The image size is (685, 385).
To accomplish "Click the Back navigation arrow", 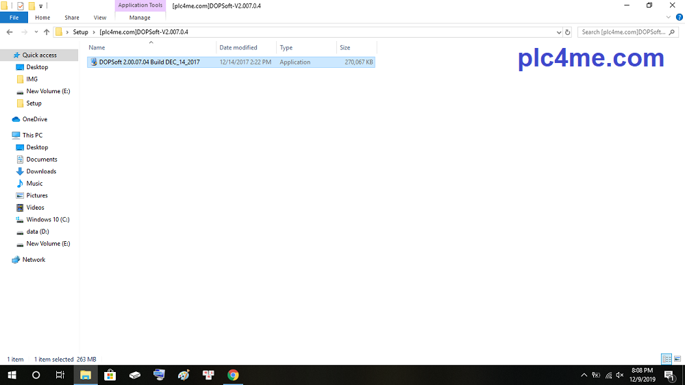I will click(x=10, y=32).
